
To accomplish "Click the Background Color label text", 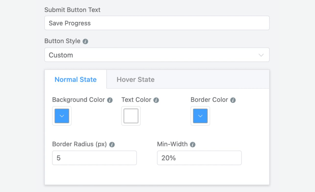I will 78,100.
